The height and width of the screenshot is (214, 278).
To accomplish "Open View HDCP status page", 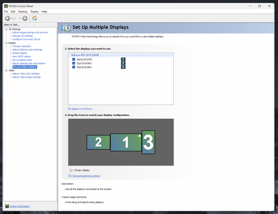I will [21, 57].
